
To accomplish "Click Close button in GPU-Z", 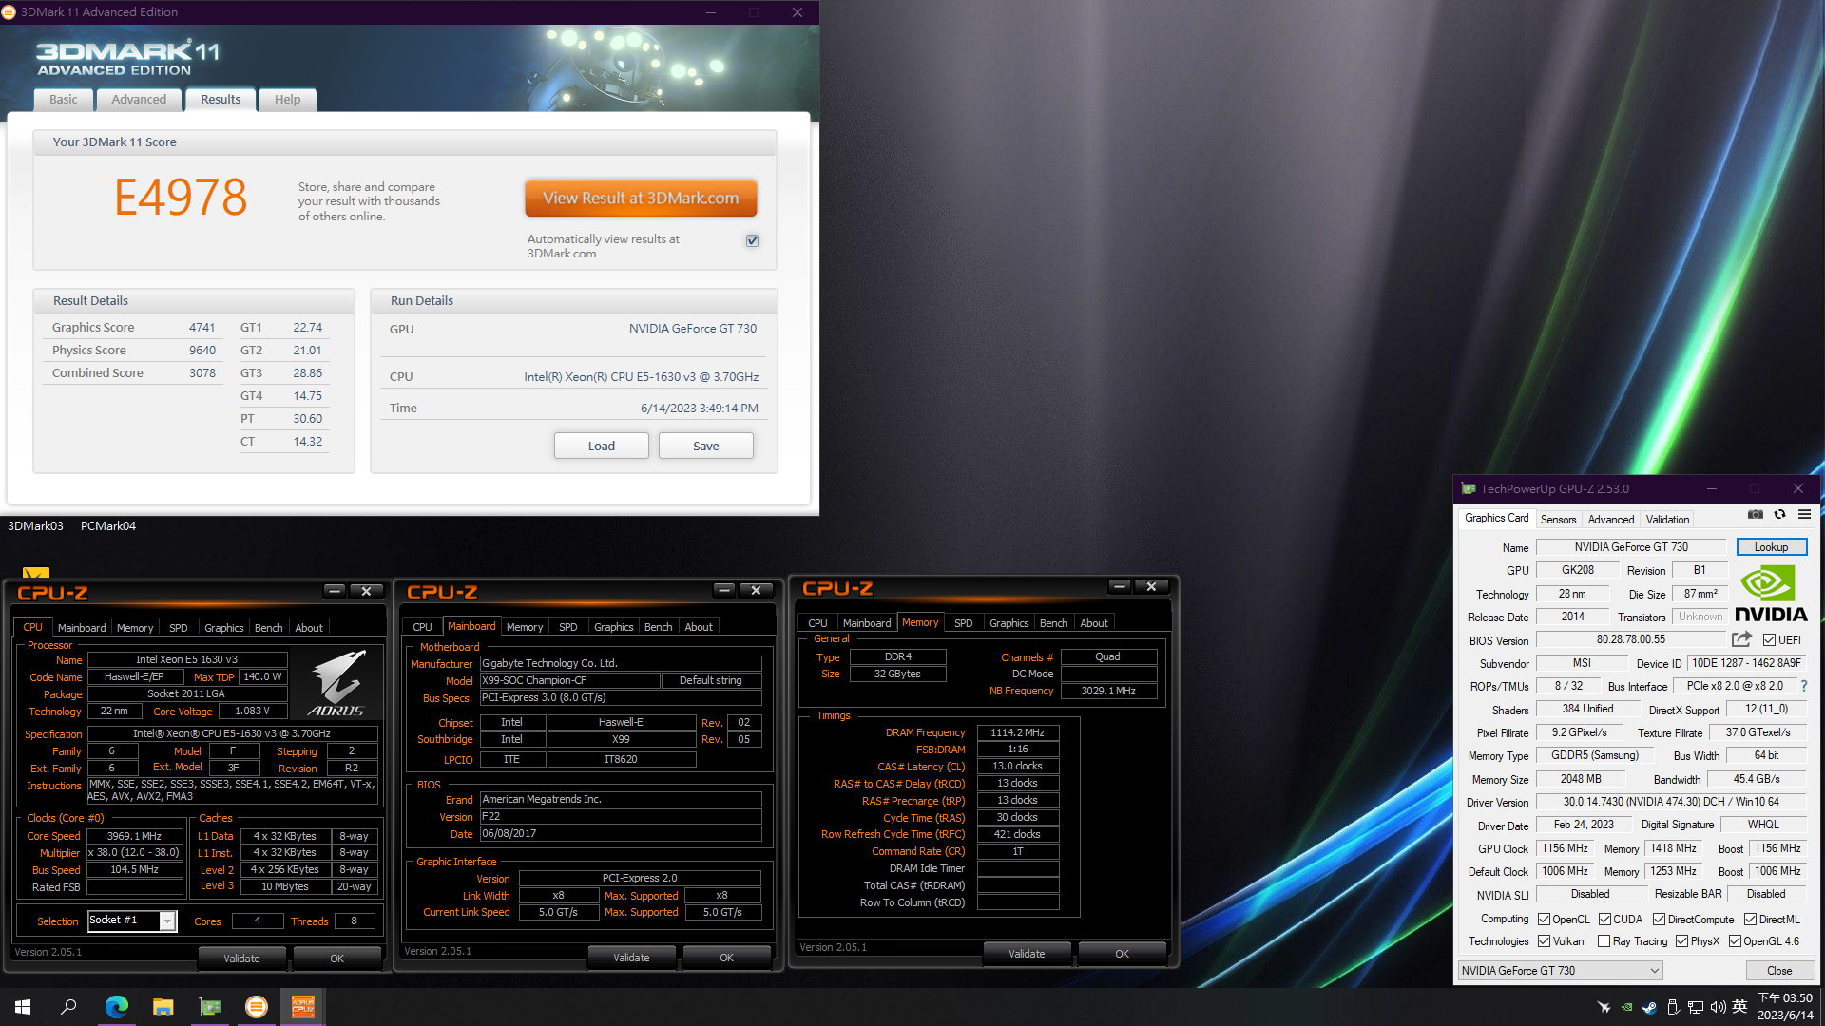I will 1779,971.
